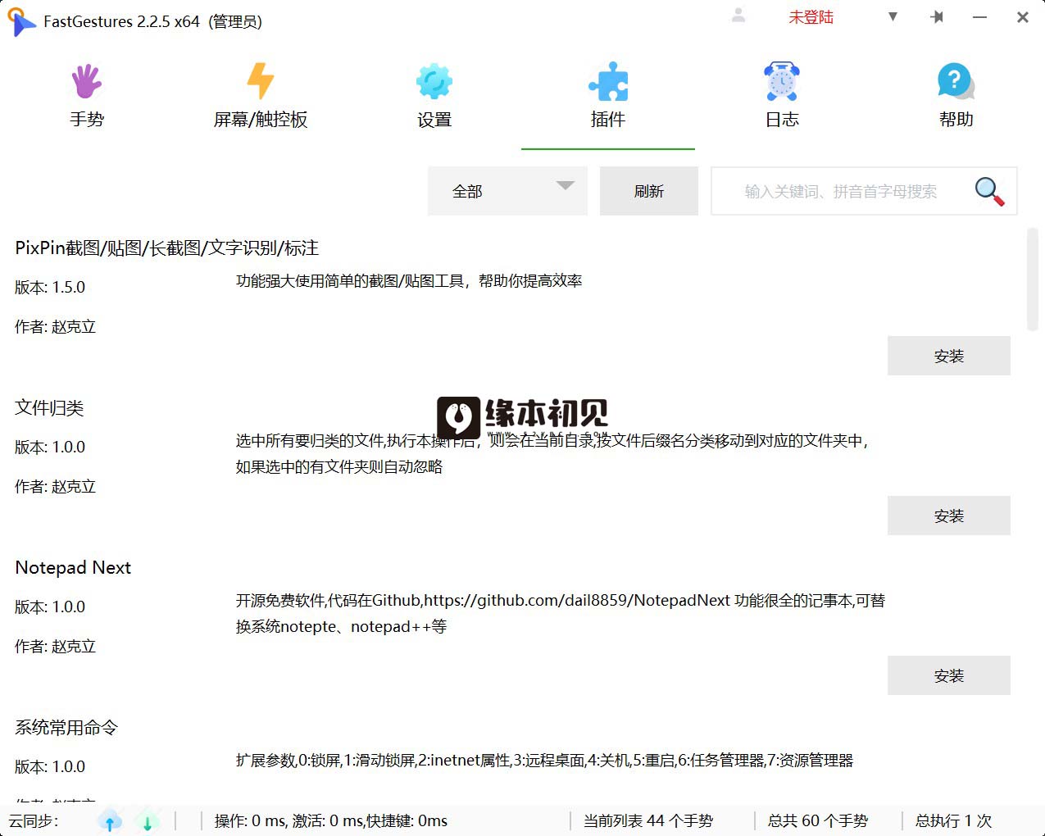Select the 插件 tab
Image resolution: width=1045 pixels, height=836 pixels.
point(608,97)
